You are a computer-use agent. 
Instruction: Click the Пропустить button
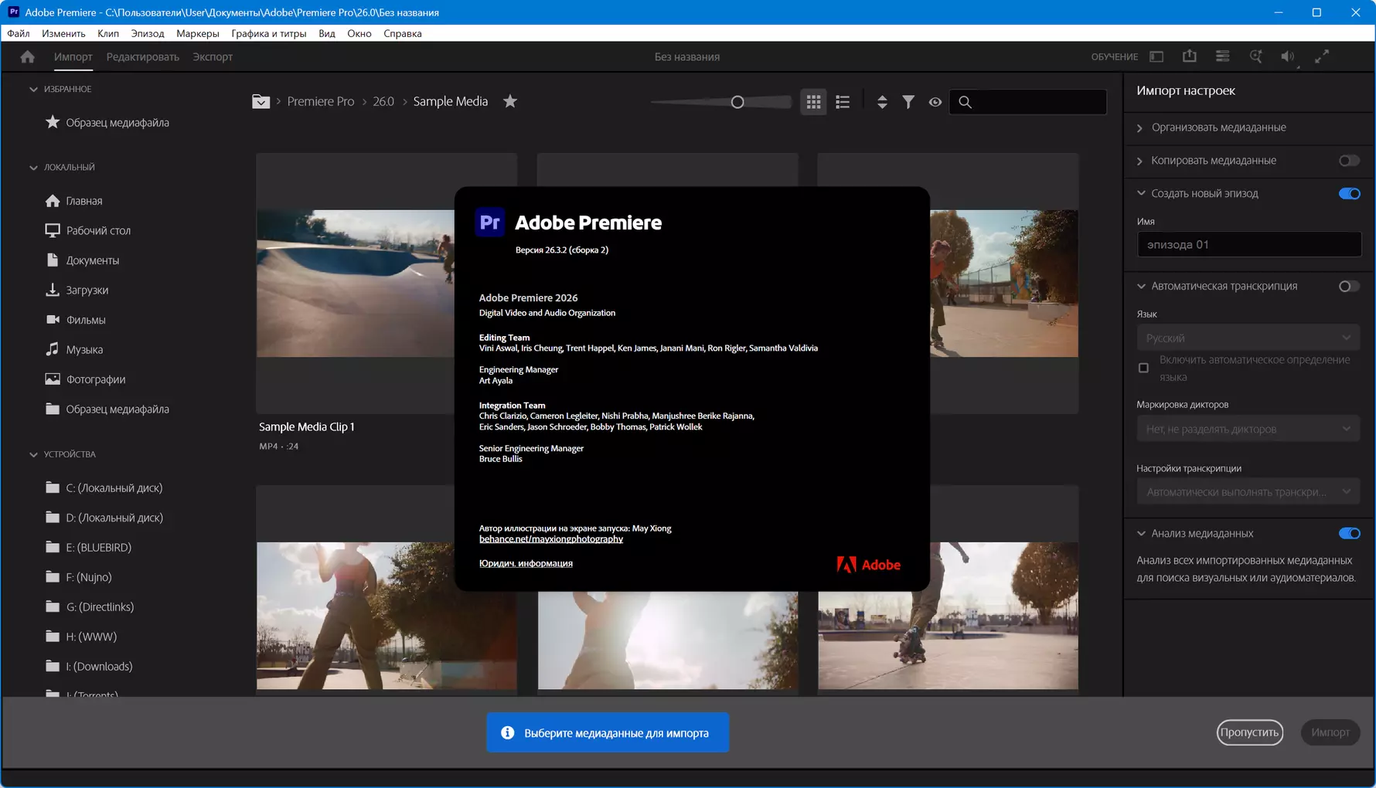[x=1250, y=732]
